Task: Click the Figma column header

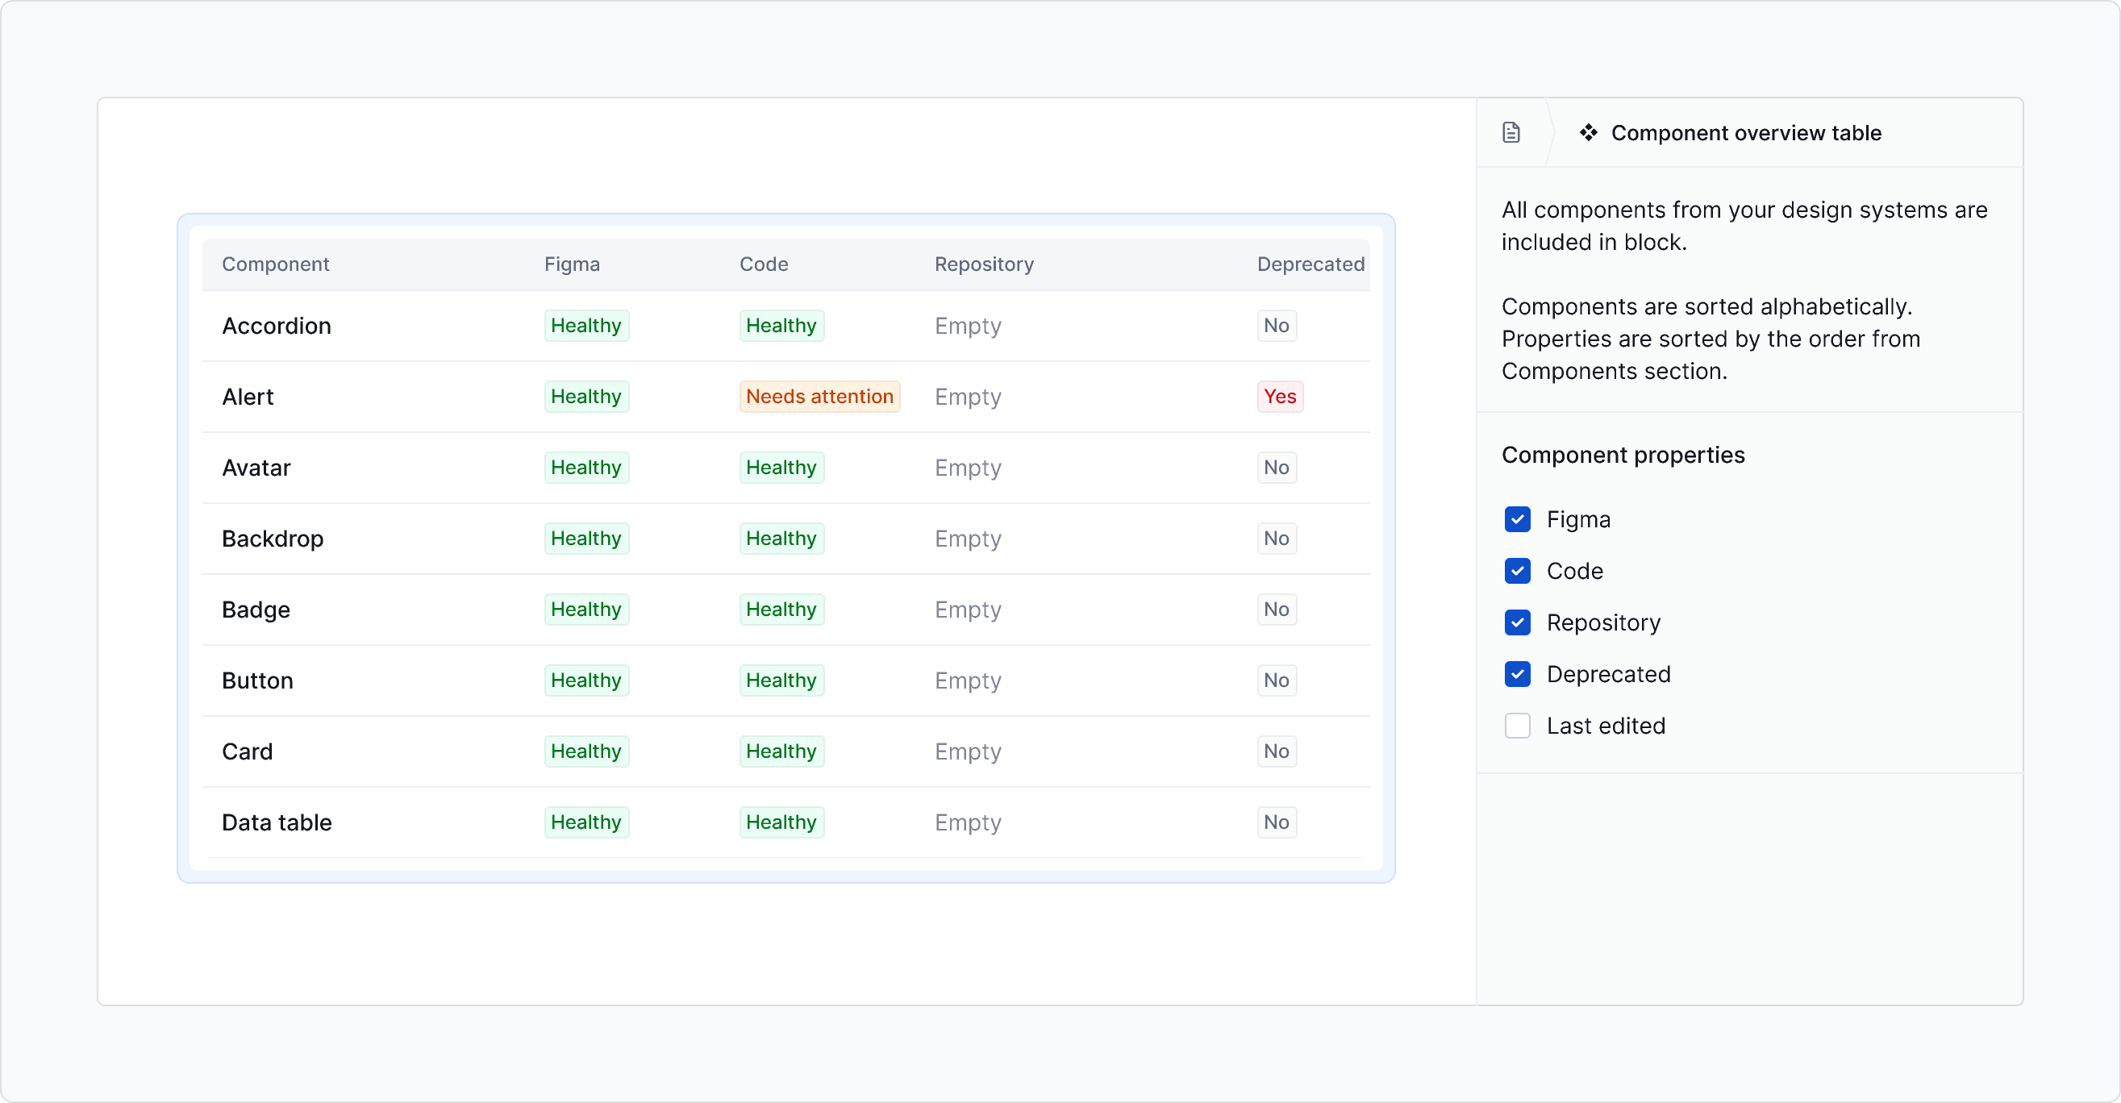Action: pos(572,264)
